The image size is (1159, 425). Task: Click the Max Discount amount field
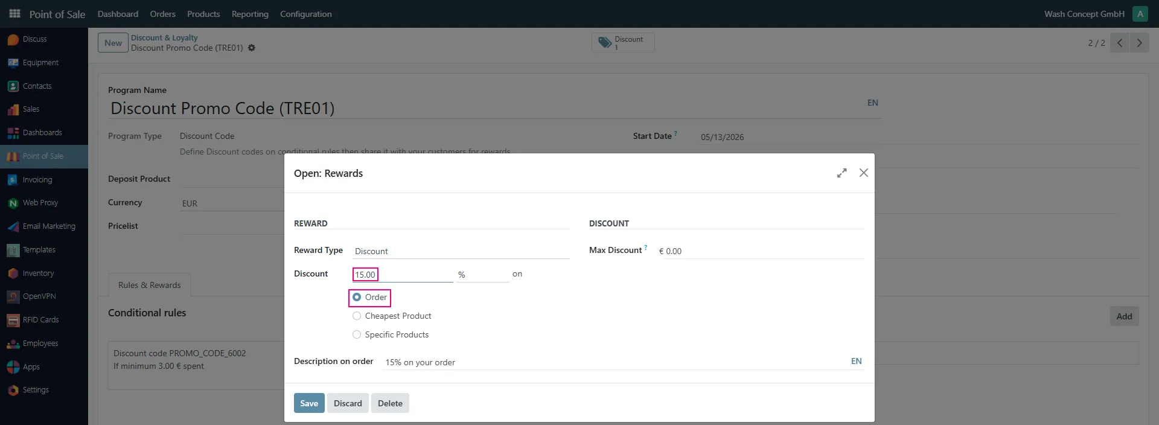[761, 251]
